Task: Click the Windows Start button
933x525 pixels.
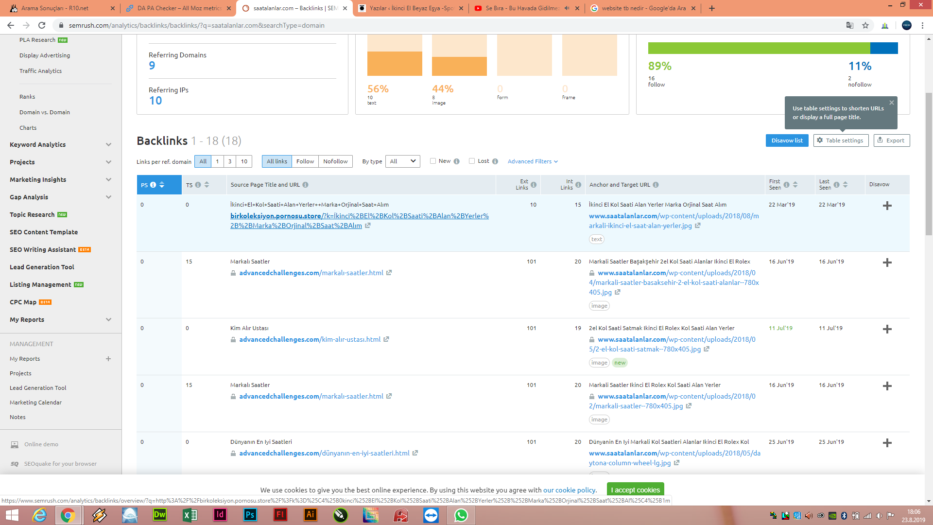Action: coord(11,515)
